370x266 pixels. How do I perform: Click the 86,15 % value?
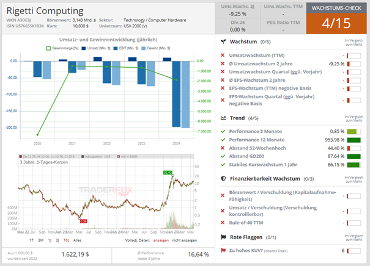336,165
